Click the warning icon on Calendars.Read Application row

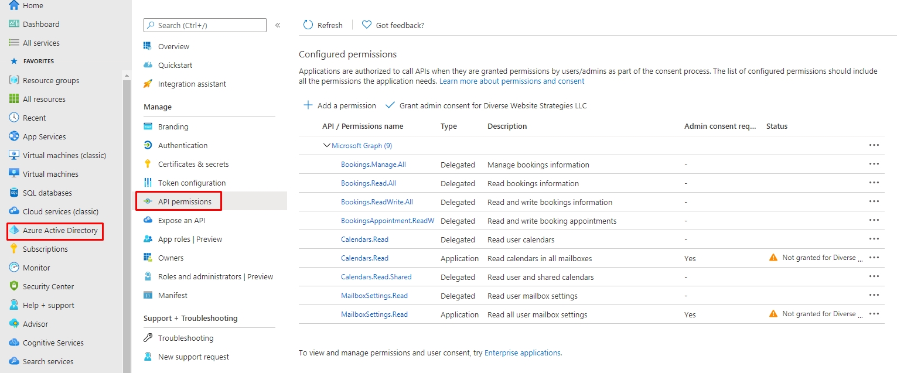pyautogui.click(x=773, y=258)
